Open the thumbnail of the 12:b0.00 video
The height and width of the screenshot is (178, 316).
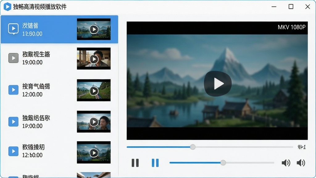coord(94,152)
